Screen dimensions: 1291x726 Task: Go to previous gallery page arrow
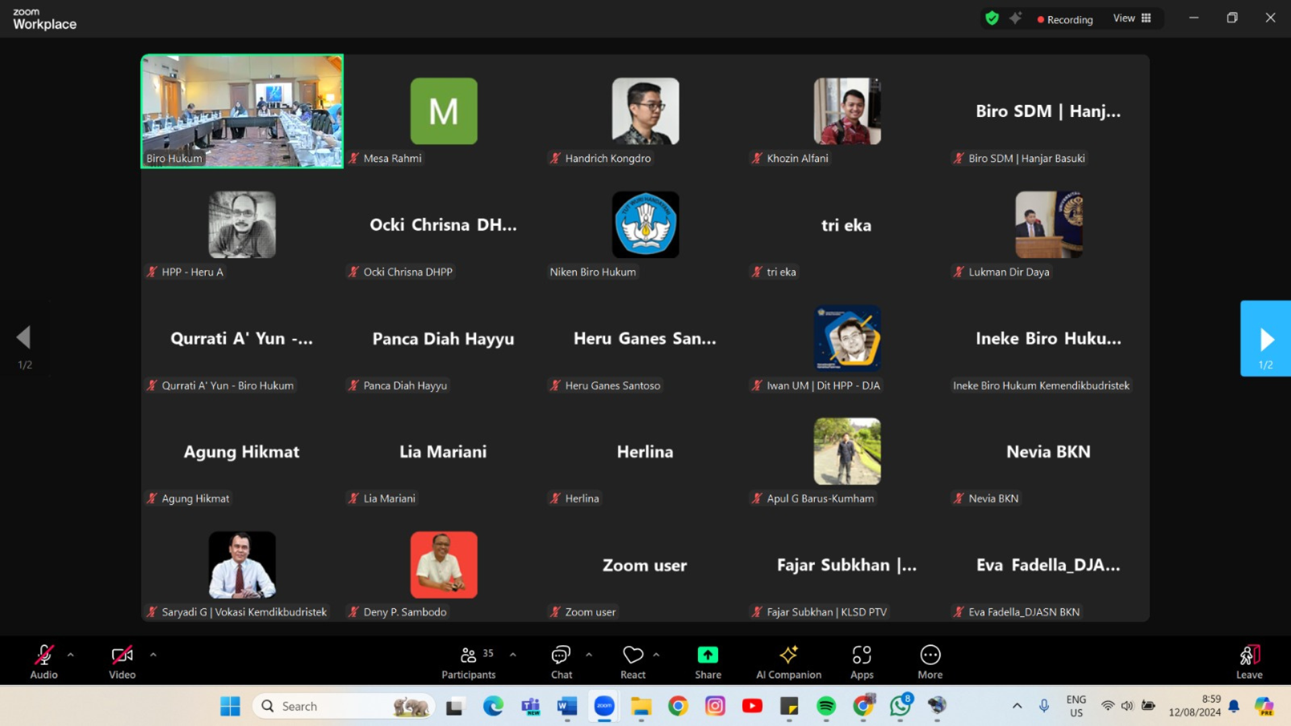click(24, 338)
